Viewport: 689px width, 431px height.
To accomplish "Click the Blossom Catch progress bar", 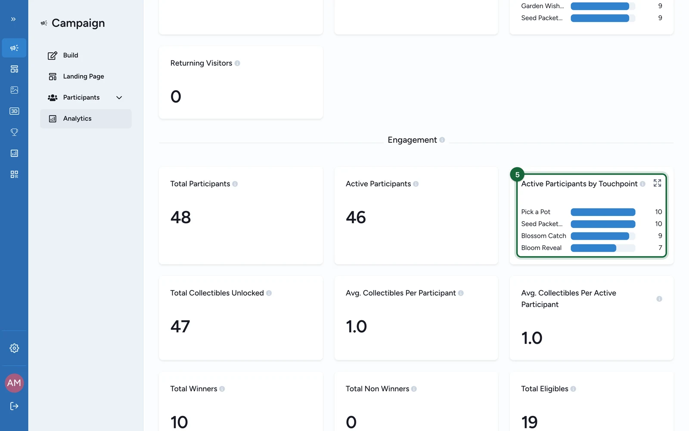I will 603,236.
